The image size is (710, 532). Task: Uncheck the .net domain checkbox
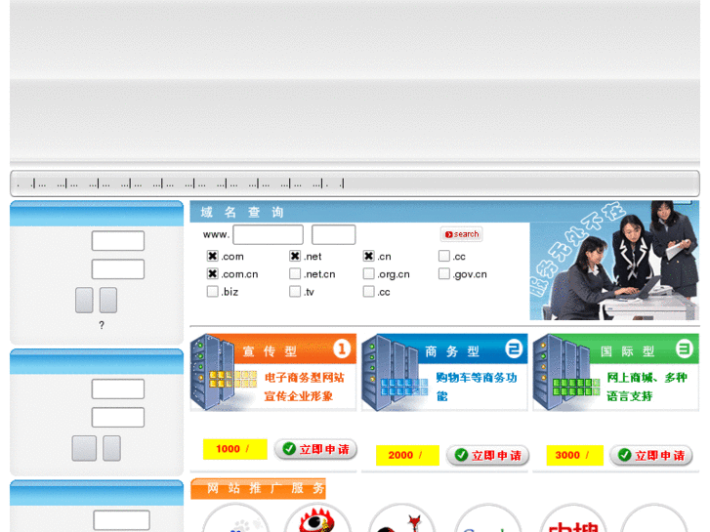click(x=295, y=256)
